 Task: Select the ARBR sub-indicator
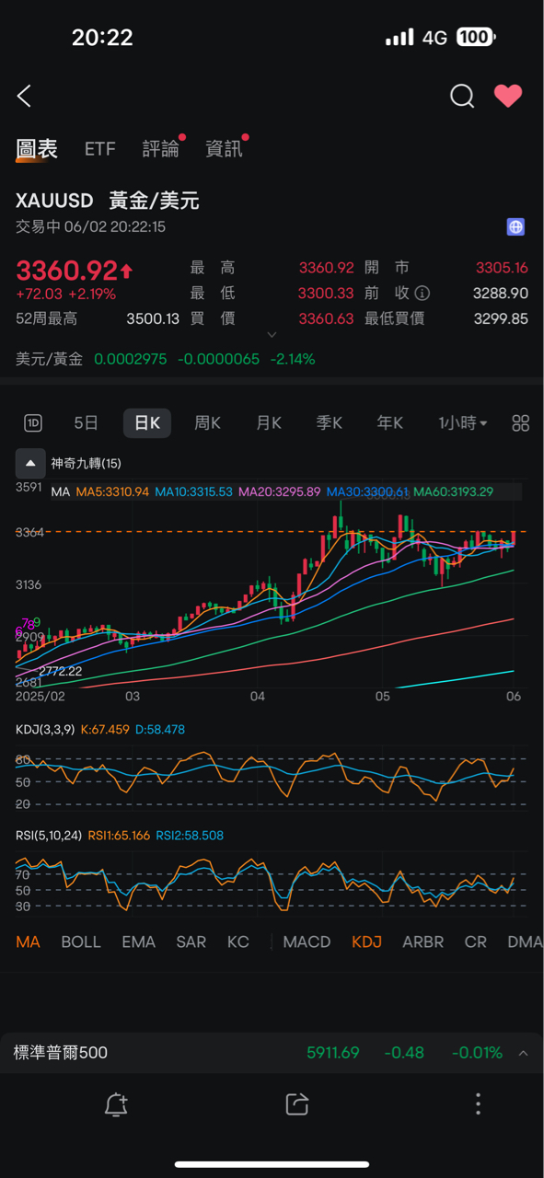tap(422, 942)
